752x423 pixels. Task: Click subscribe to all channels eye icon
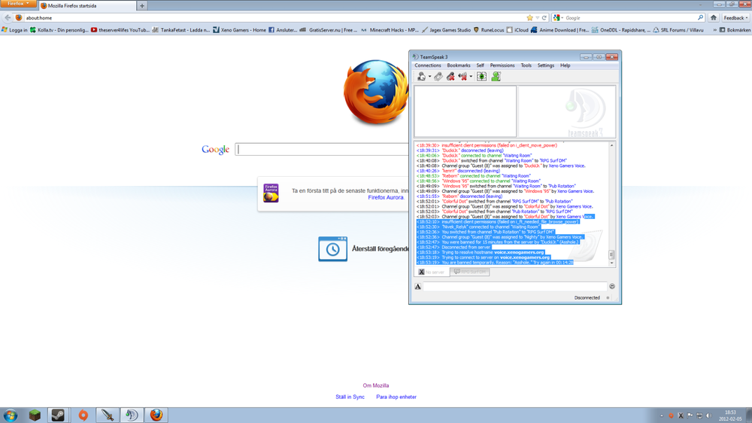481,76
